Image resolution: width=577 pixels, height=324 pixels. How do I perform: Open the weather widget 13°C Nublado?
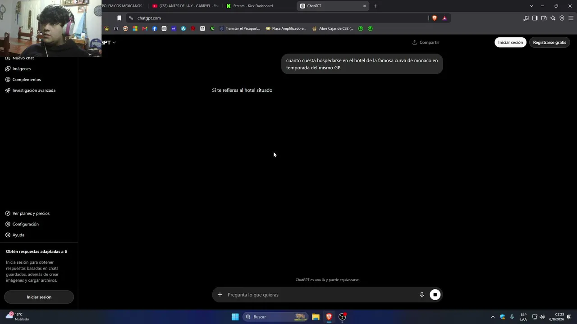point(17,317)
